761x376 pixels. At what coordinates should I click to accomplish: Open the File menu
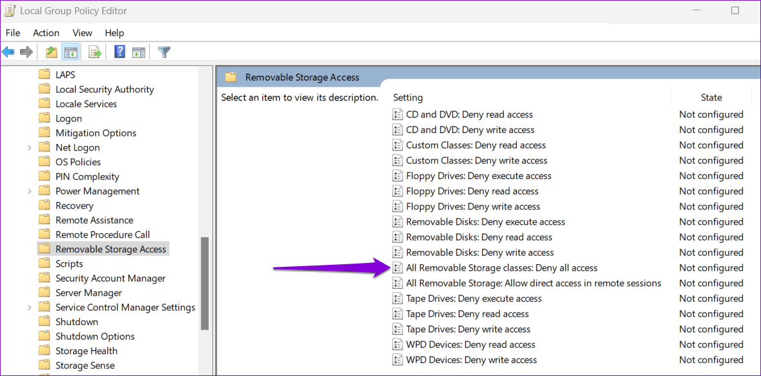(12, 33)
